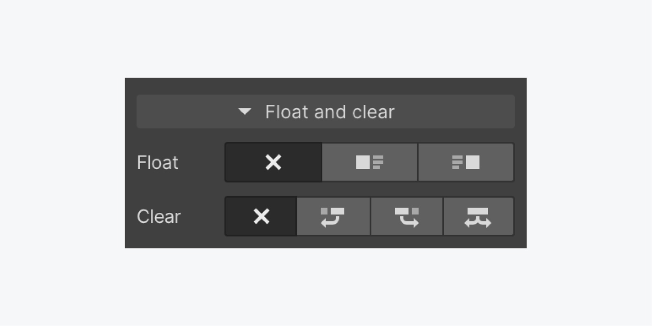Apply clear left to drop below left floats
This screenshot has height=326, width=652.
click(333, 216)
